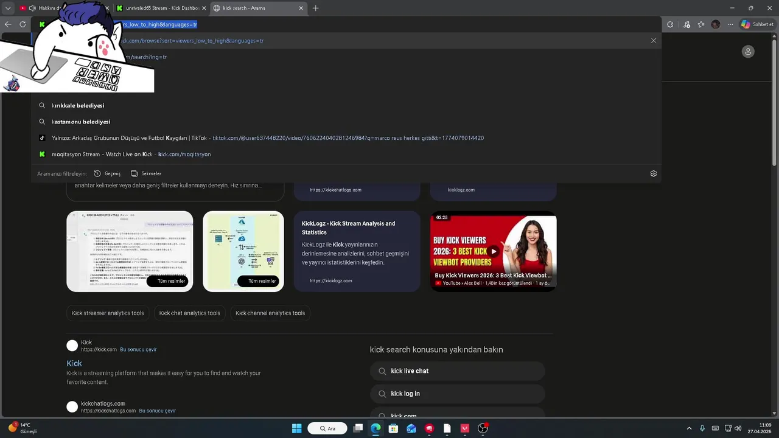Open Task View in the taskbar
779x438 pixels.
tap(358, 428)
